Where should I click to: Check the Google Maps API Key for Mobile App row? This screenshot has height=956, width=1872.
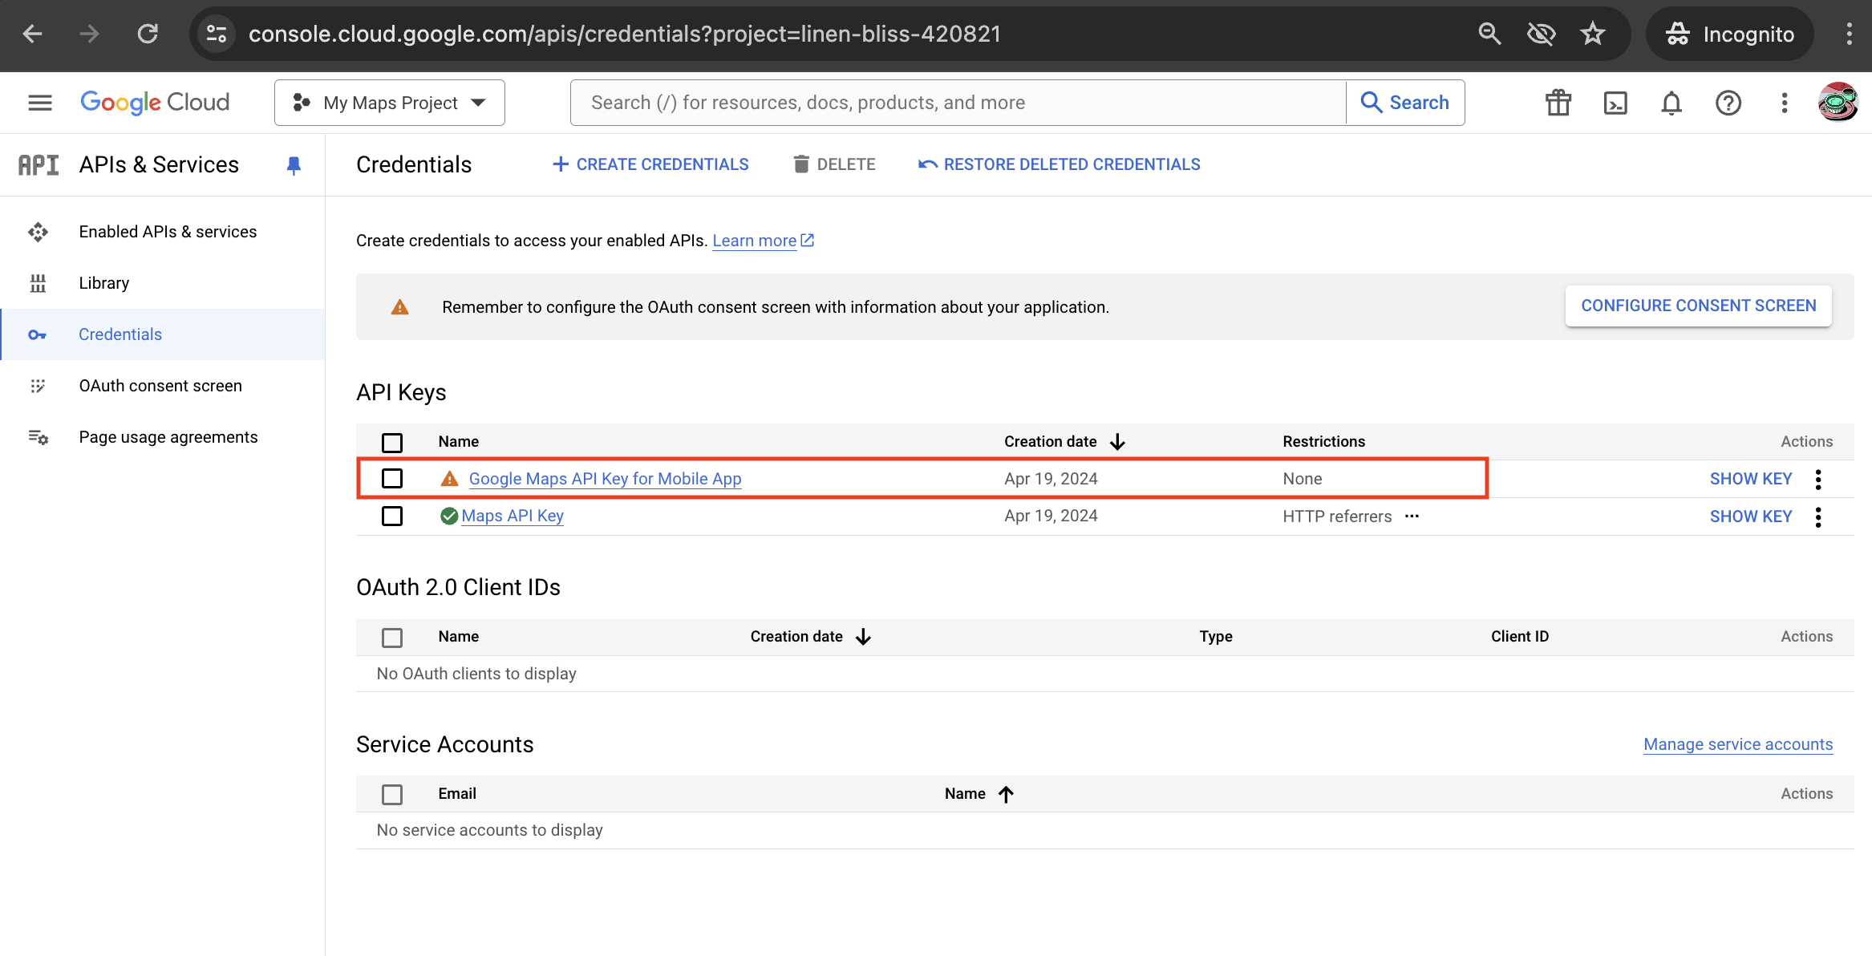point(392,479)
